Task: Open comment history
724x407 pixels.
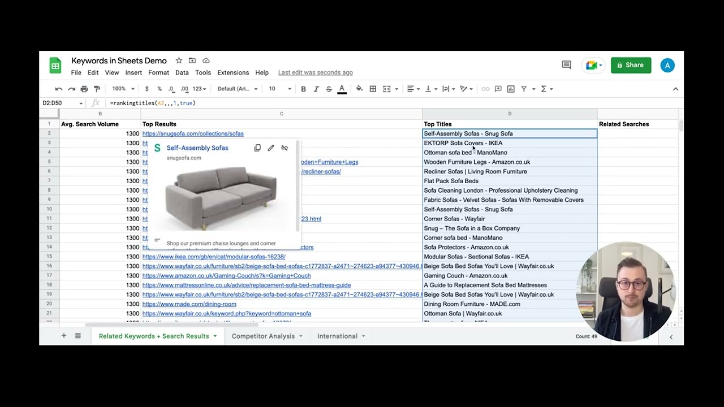Action: 566,65
